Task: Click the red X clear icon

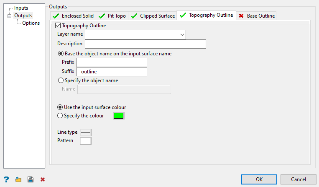Action: [42, 179]
